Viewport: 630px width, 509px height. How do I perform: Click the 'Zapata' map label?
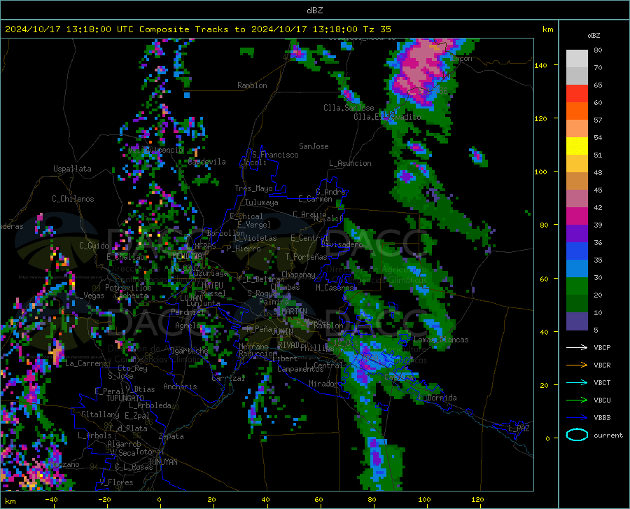pos(171,436)
